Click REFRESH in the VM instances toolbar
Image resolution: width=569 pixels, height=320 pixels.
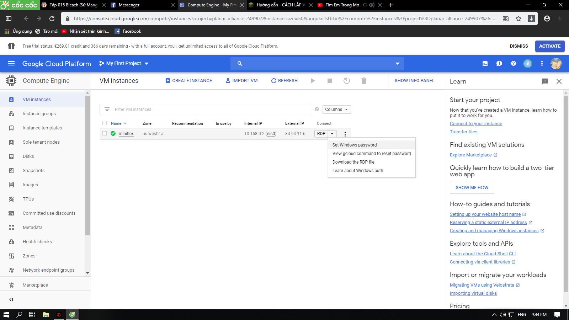[x=284, y=81]
